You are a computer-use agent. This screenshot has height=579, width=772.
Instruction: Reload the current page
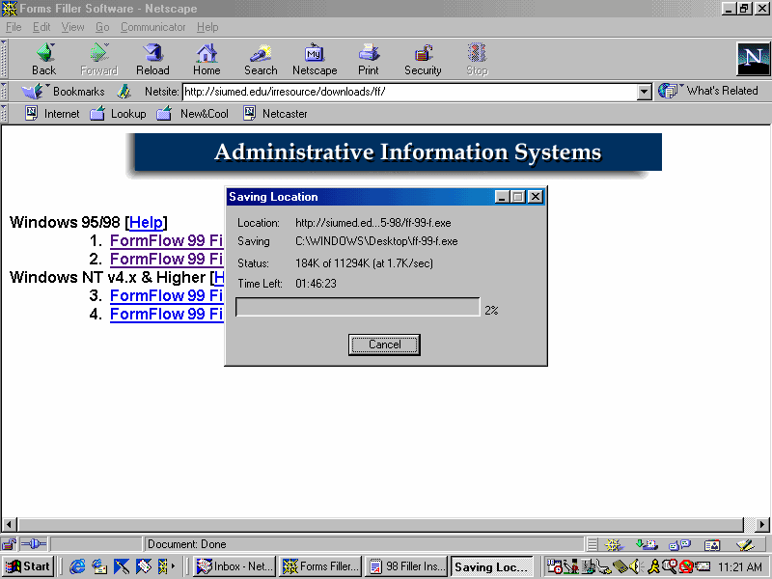152,58
